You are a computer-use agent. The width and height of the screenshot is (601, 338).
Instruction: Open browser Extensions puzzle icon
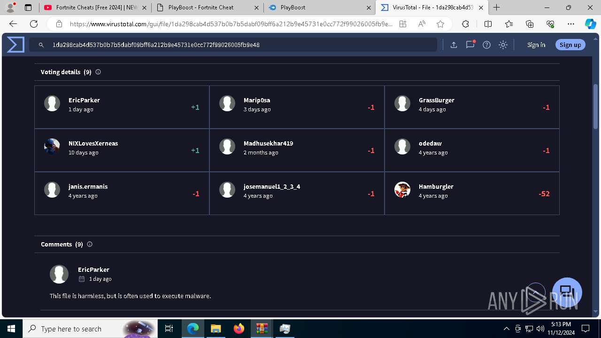tap(465, 24)
